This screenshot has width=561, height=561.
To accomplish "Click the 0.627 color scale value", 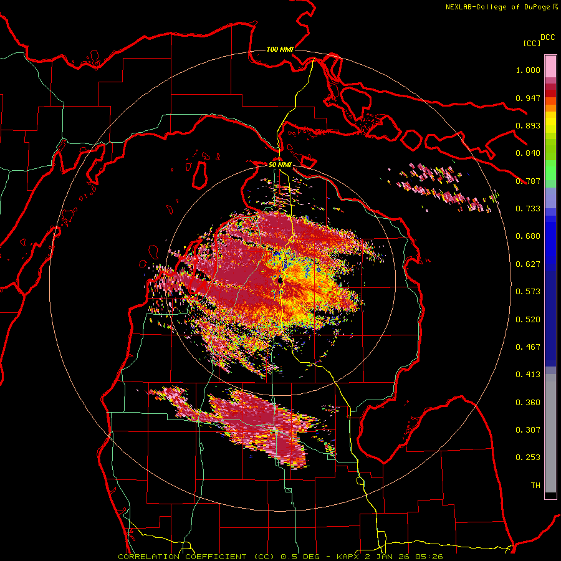I will (528, 264).
